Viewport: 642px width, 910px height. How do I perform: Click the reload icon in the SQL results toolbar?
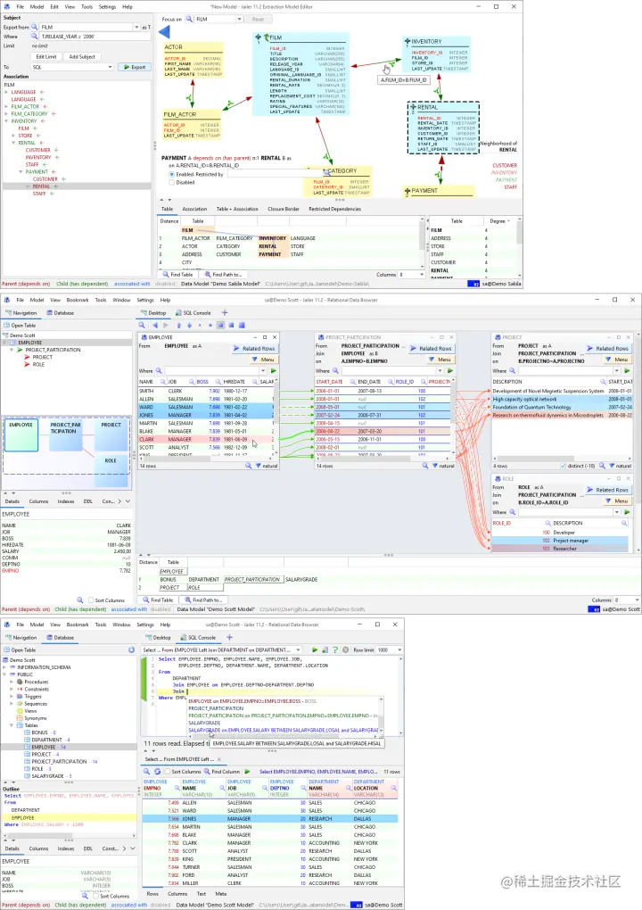pyautogui.click(x=157, y=772)
